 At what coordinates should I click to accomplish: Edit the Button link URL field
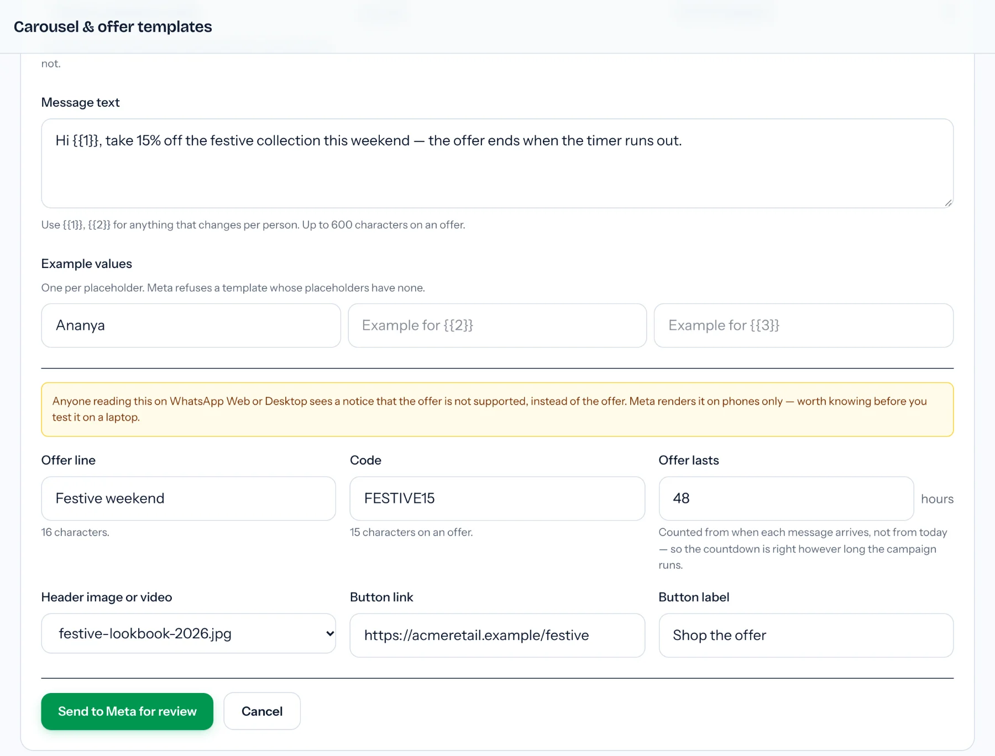click(497, 636)
